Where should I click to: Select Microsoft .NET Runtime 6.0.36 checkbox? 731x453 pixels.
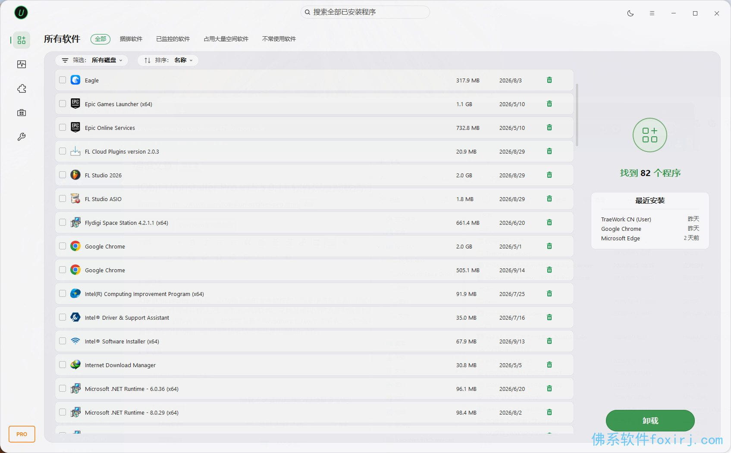coord(63,388)
